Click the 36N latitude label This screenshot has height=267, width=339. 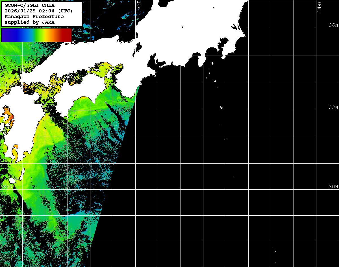(x=333, y=25)
